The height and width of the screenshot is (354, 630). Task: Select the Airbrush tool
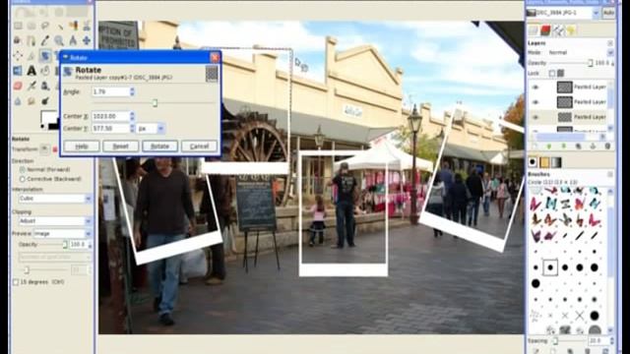31,86
